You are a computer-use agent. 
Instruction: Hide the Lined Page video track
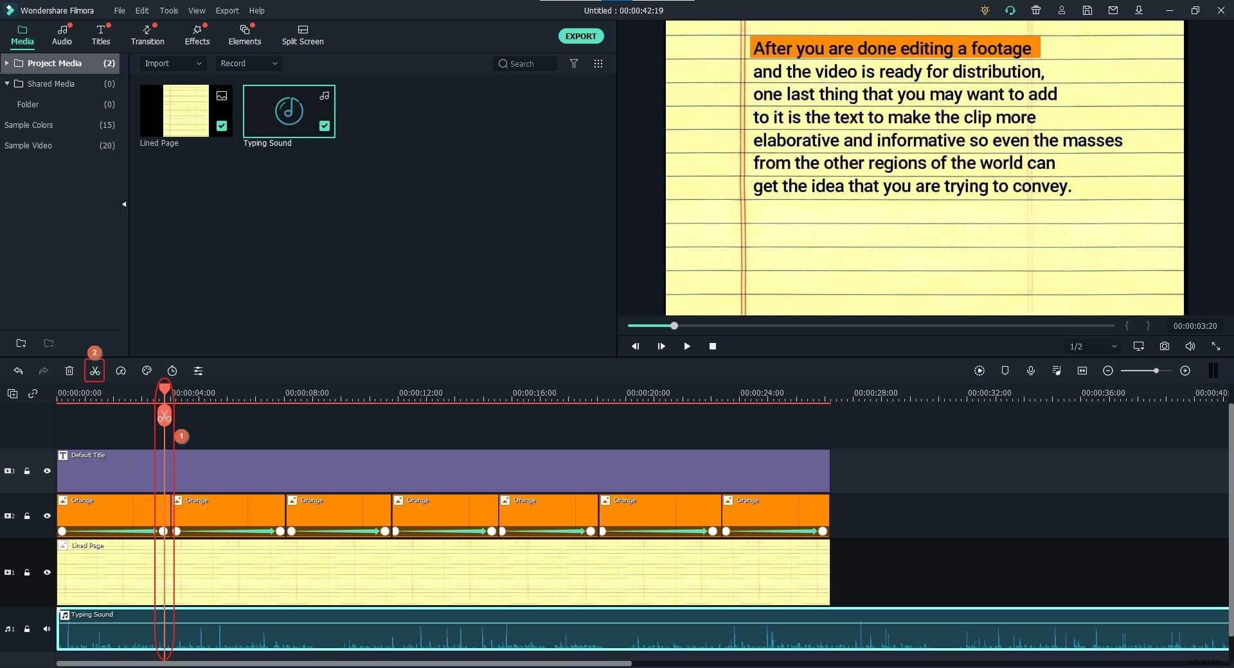point(47,573)
